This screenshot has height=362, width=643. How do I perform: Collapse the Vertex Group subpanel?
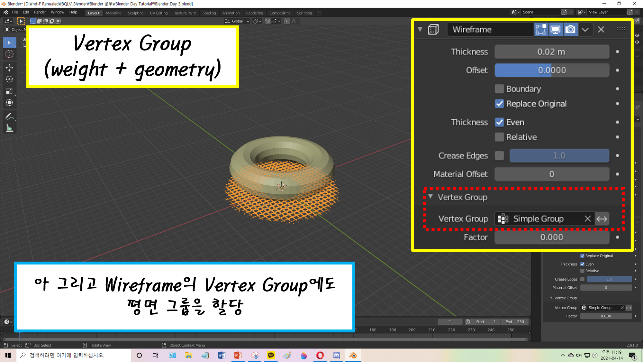point(430,197)
